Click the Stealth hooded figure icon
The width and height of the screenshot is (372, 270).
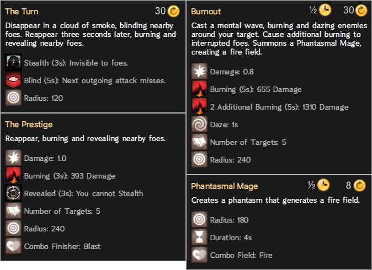coord(13,62)
